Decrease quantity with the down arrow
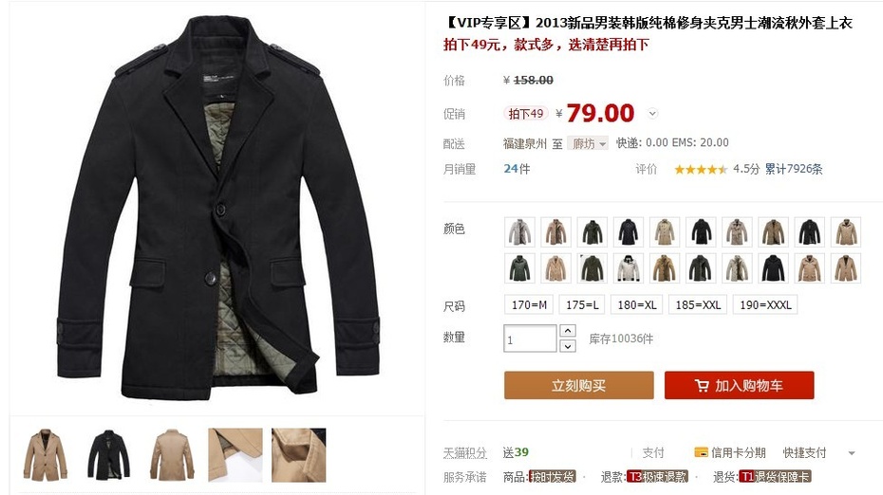883x495 pixels. tap(568, 346)
